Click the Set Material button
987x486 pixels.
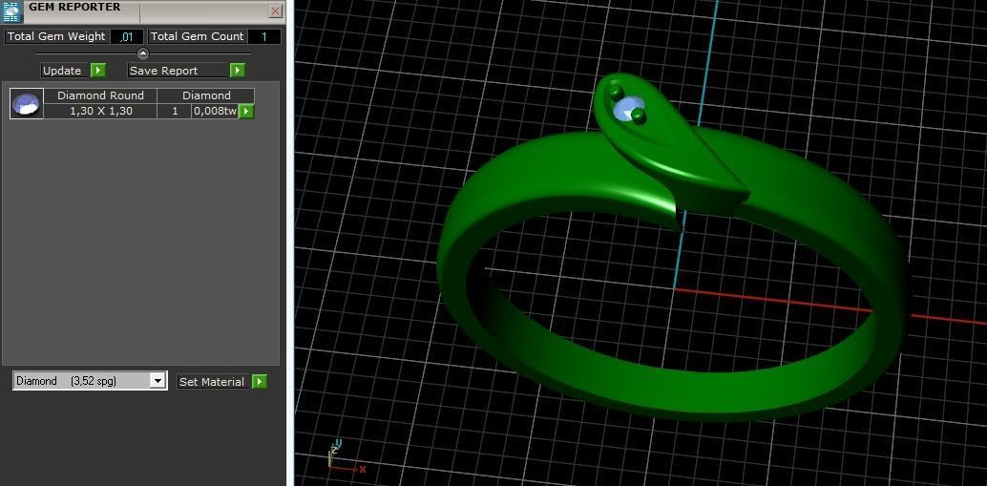pos(214,382)
